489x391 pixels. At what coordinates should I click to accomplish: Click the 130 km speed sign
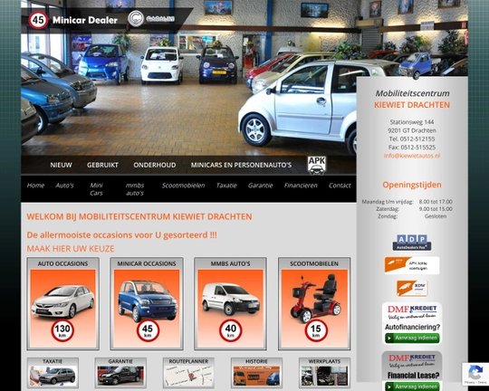(62, 330)
